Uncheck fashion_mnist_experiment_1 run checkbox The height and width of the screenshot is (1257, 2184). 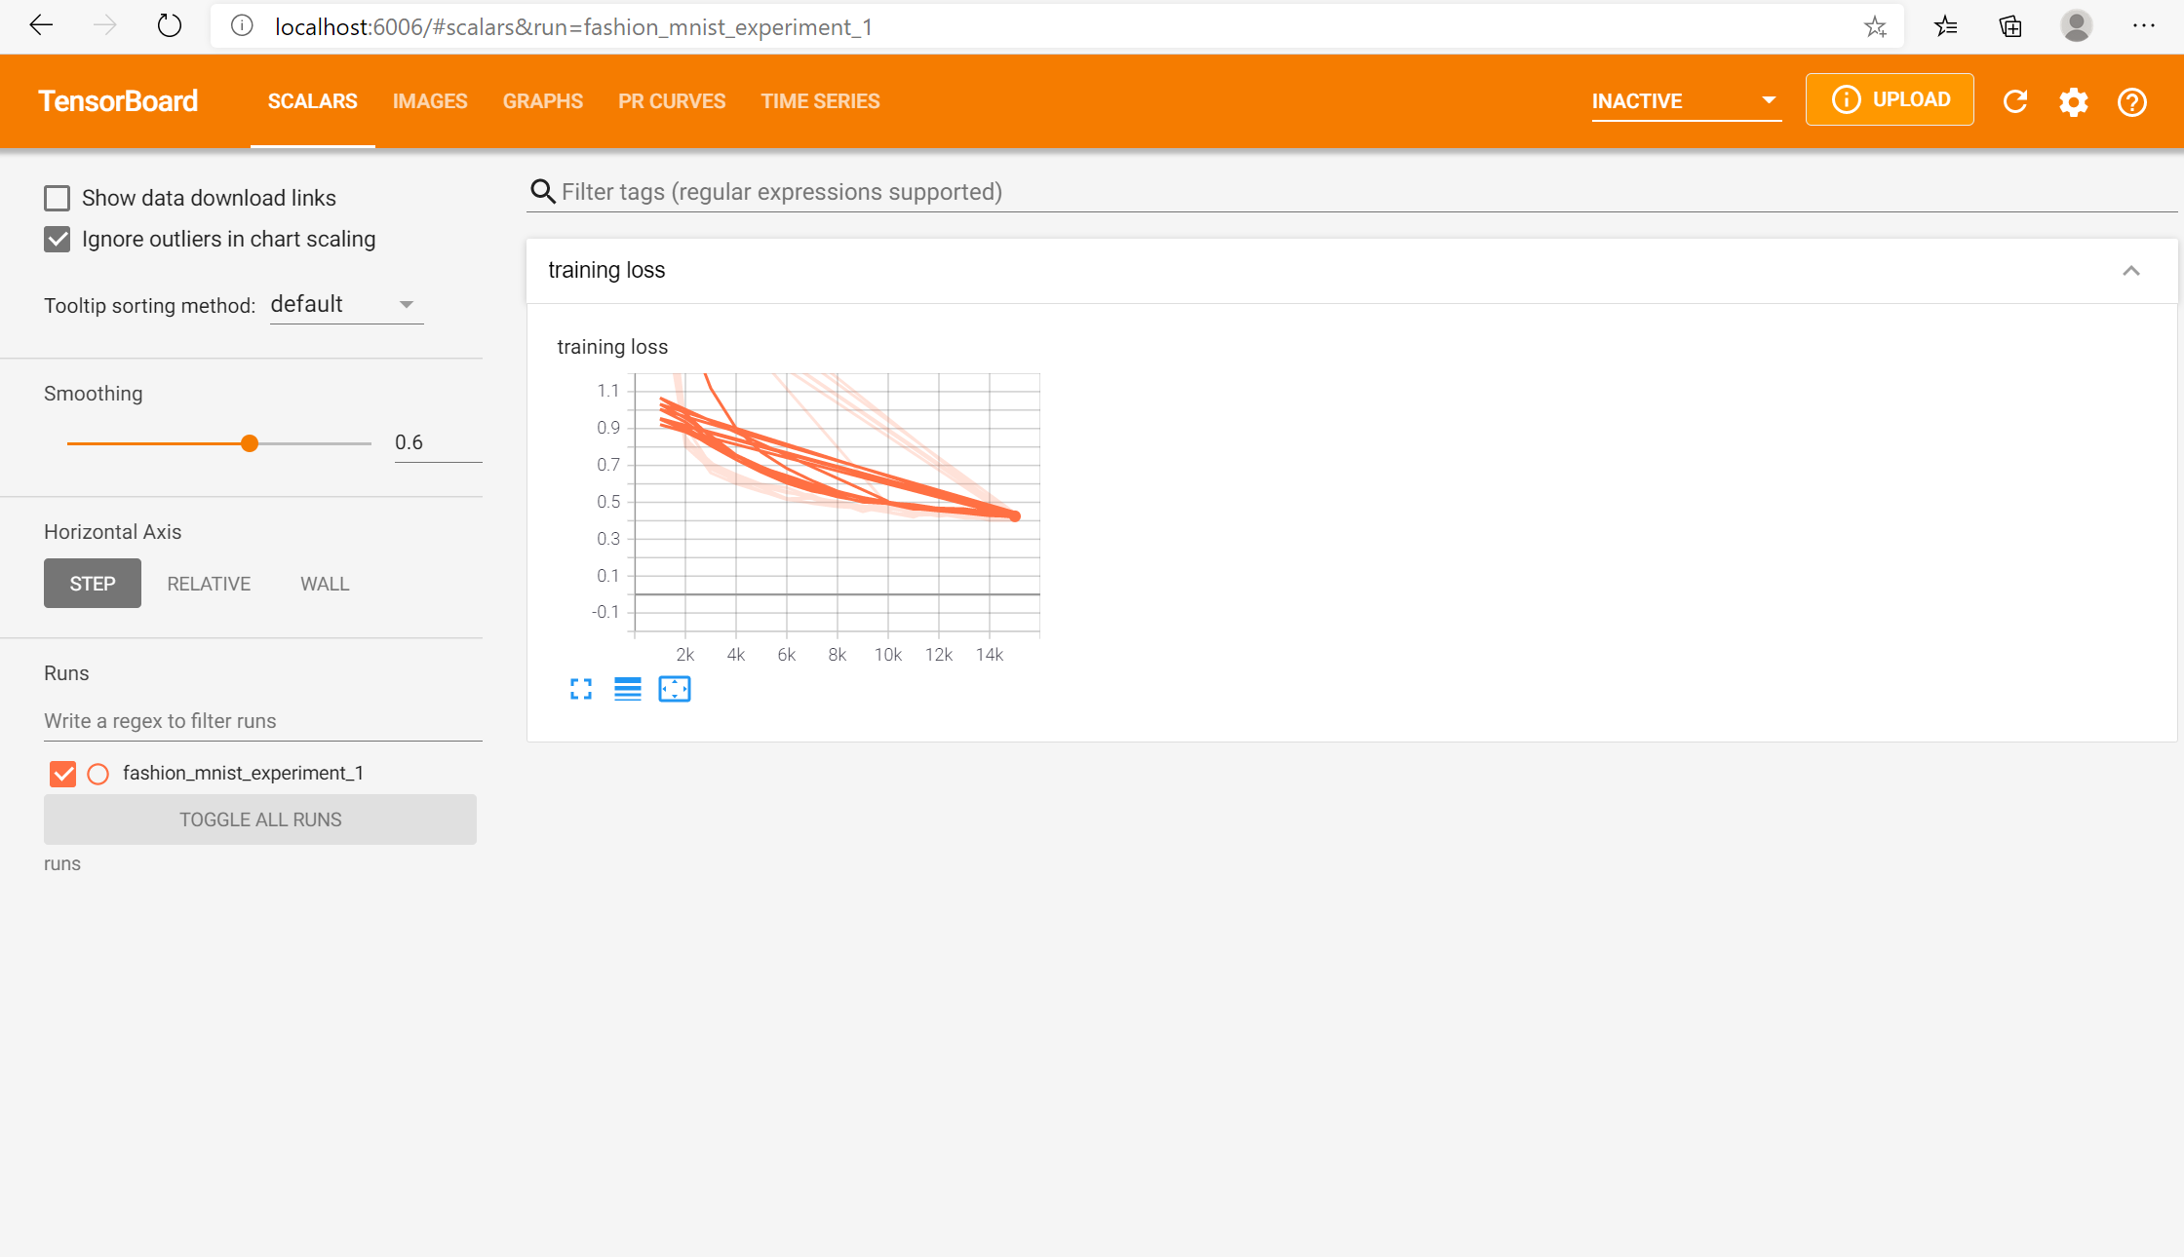(x=63, y=774)
